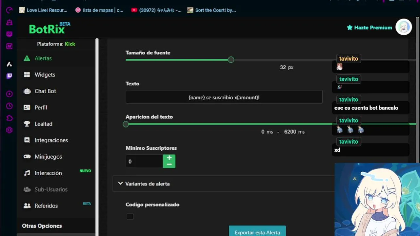Click chat message 'ese es cuenta bot banealo'

coord(366,108)
